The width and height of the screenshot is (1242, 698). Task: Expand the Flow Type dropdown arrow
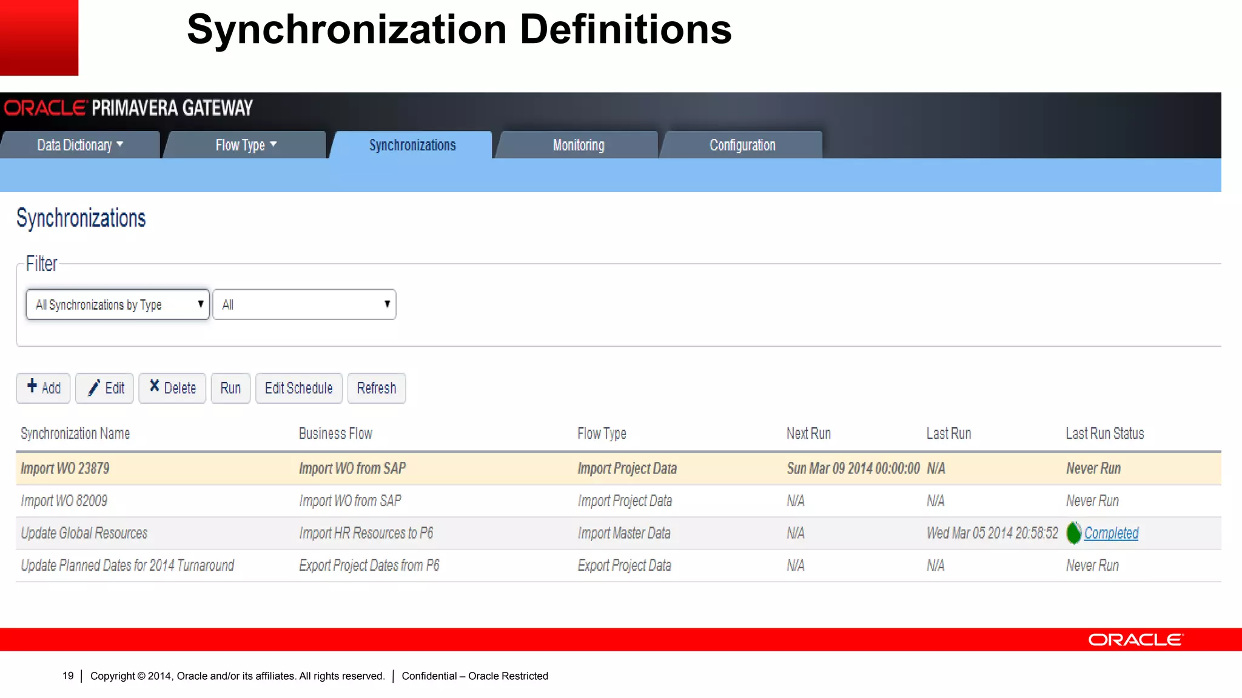[274, 144]
